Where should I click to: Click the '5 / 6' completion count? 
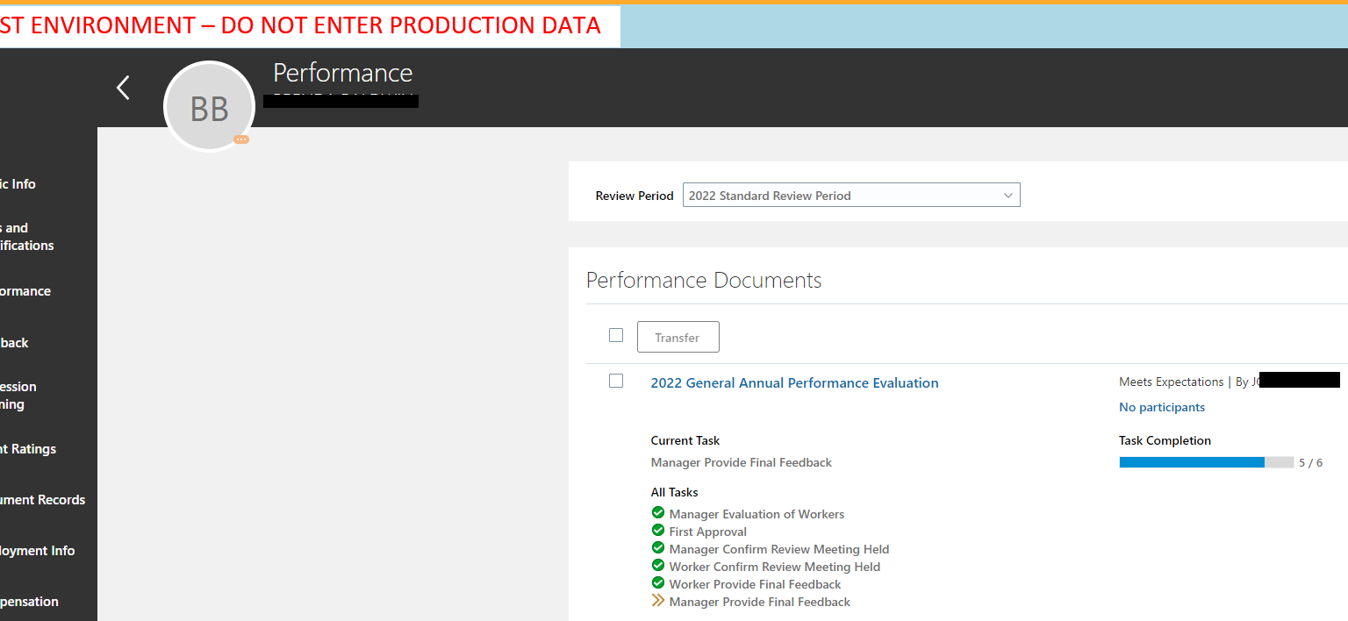pos(1310,462)
